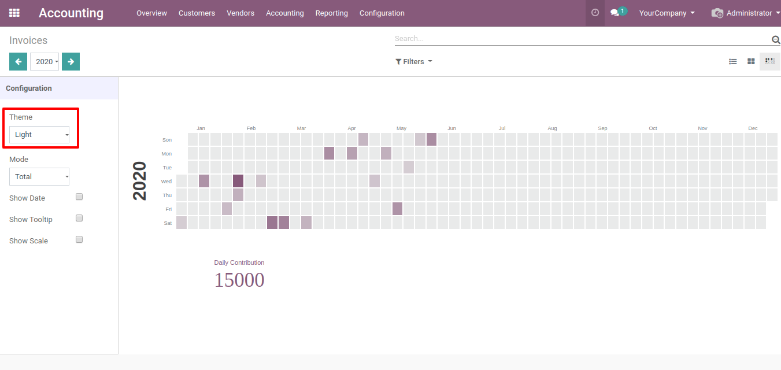
Task: Switch to list view icon
Action: click(732, 61)
